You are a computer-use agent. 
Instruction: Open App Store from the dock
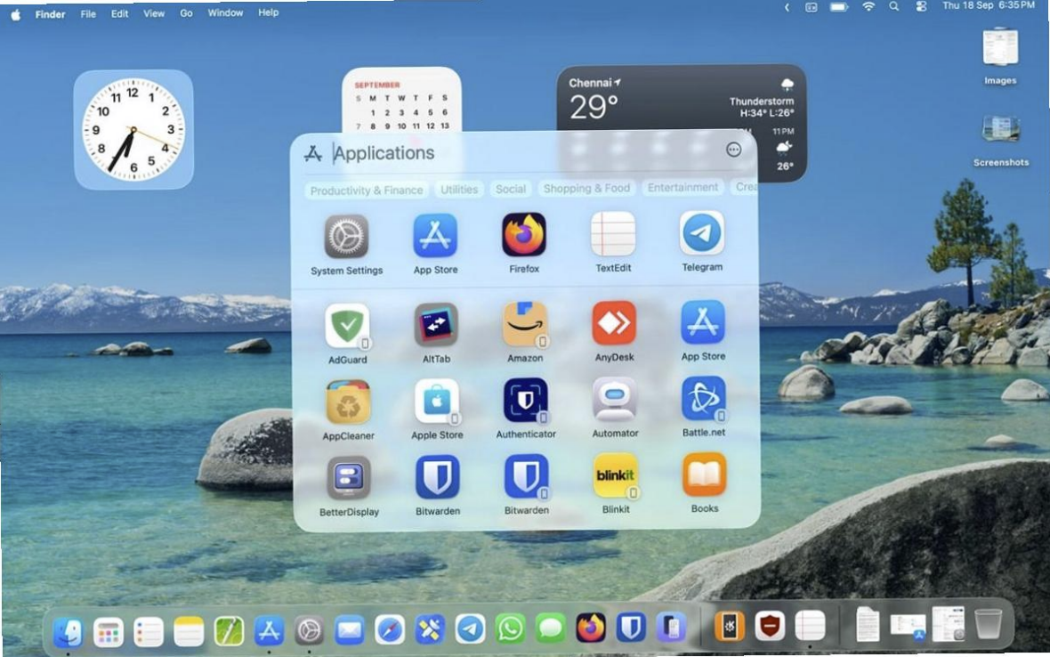coord(270,631)
